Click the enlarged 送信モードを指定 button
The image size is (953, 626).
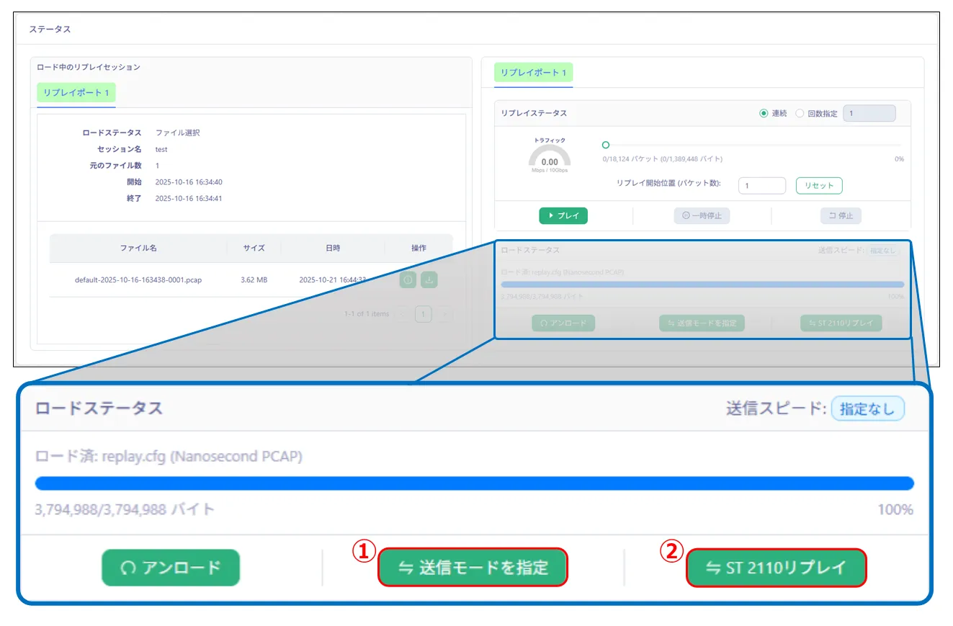tap(473, 568)
